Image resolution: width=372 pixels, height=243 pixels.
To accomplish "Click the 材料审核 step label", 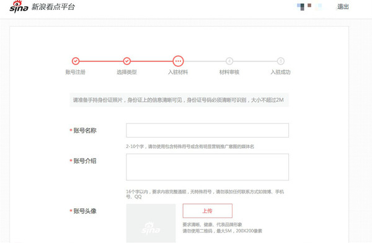I will pos(229,72).
